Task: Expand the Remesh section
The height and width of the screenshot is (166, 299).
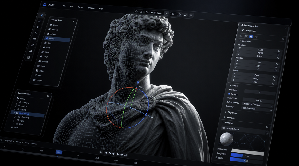Action: coord(225,117)
